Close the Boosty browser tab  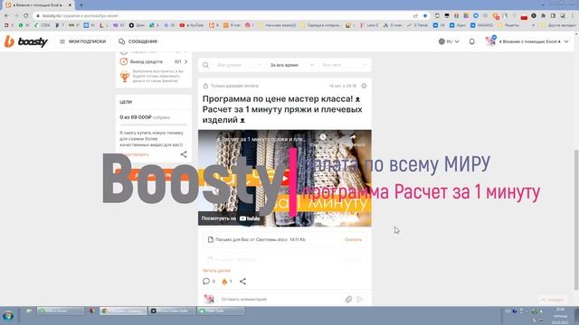70,5
